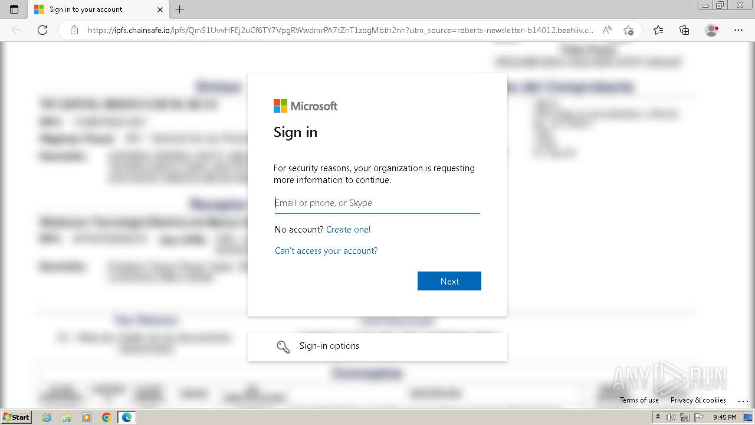The width and height of the screenshot is (755, 425).
Task: Open Sign-in options
Action: pos(377,346)
